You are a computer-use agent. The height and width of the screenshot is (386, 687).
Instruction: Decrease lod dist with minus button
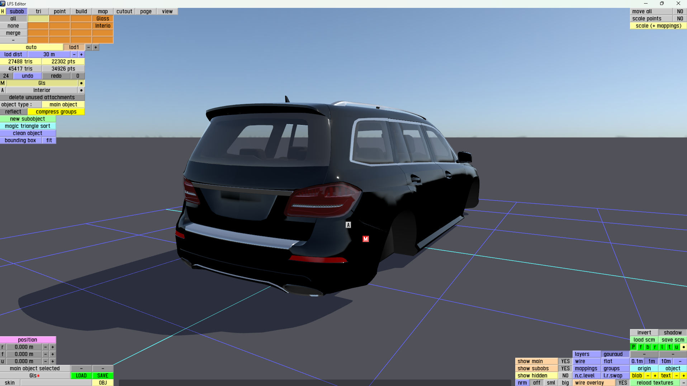[x=74, y=54]
